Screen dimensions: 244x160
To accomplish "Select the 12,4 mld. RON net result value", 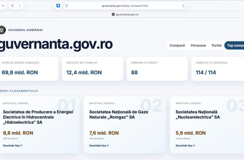I will pyautogui.click(x=84, y=72).
